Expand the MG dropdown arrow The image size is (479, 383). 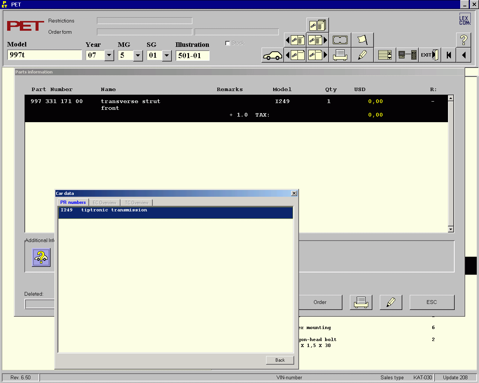click(138, 55)
